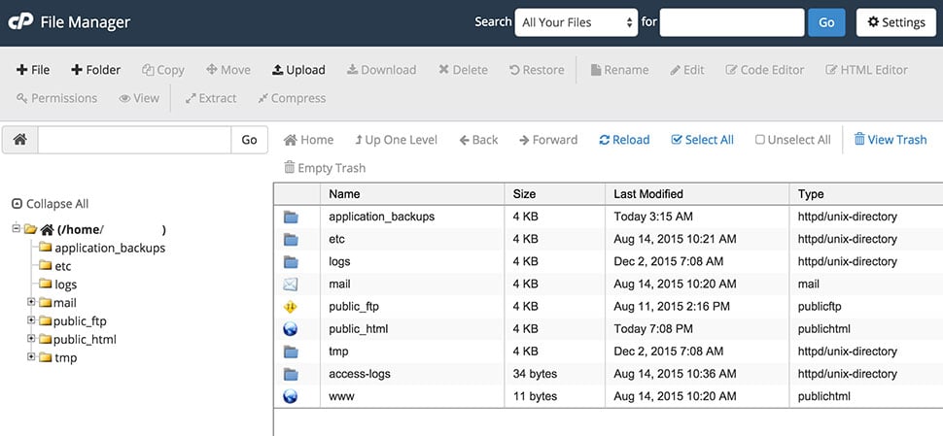
Task: Open the Code Editor
Action: (x=765, y=70)
